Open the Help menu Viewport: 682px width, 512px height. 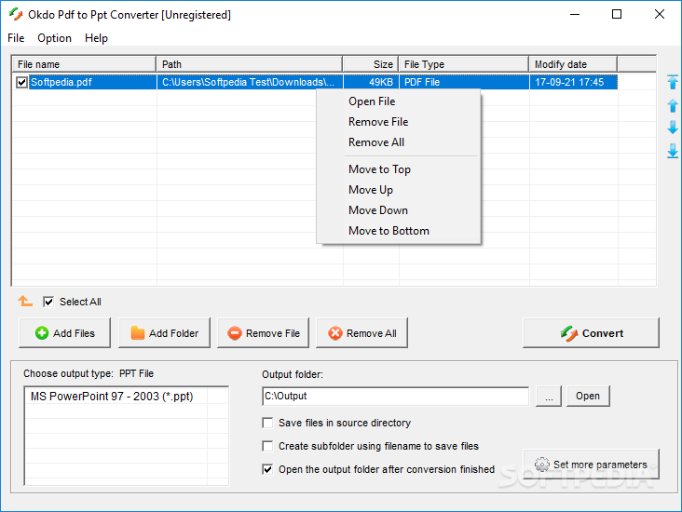[x=96, y=38]
